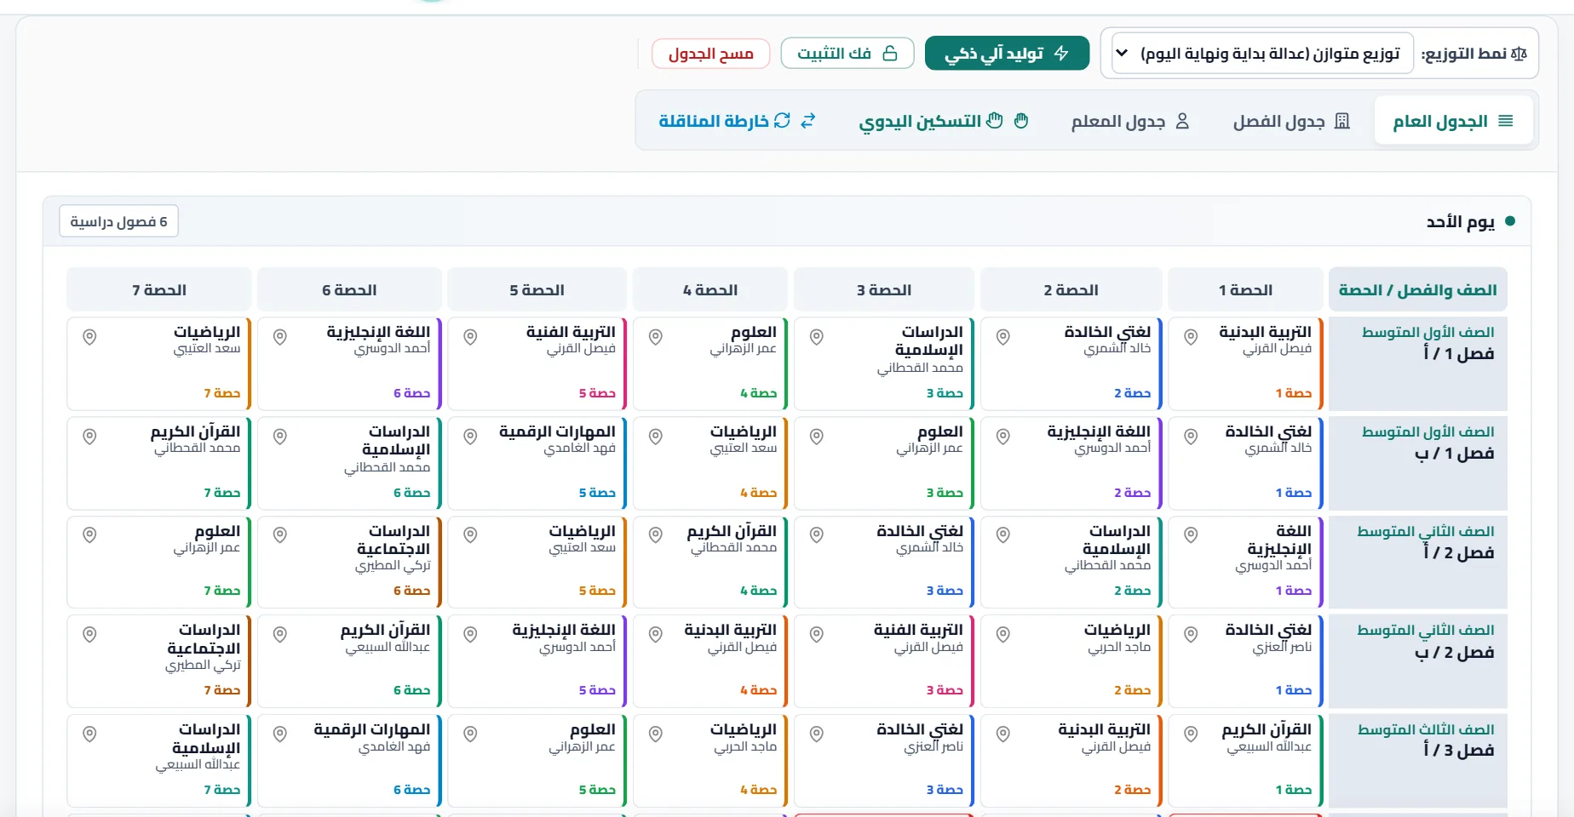1574x817 pixels.
Task: Click location pin on القرآن الكريم period 7 class 1/ب
Action: click(89, 437)
